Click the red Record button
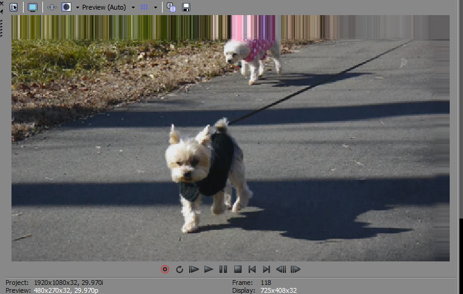463x294 pixels. [165, 269]
